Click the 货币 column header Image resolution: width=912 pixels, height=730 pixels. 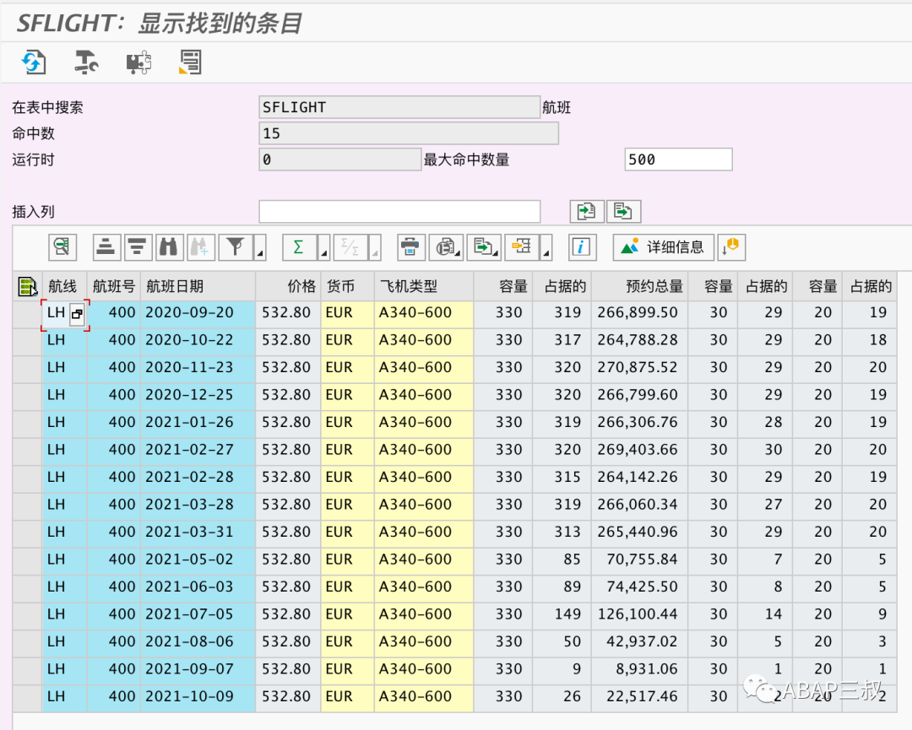tap(347, 287)
